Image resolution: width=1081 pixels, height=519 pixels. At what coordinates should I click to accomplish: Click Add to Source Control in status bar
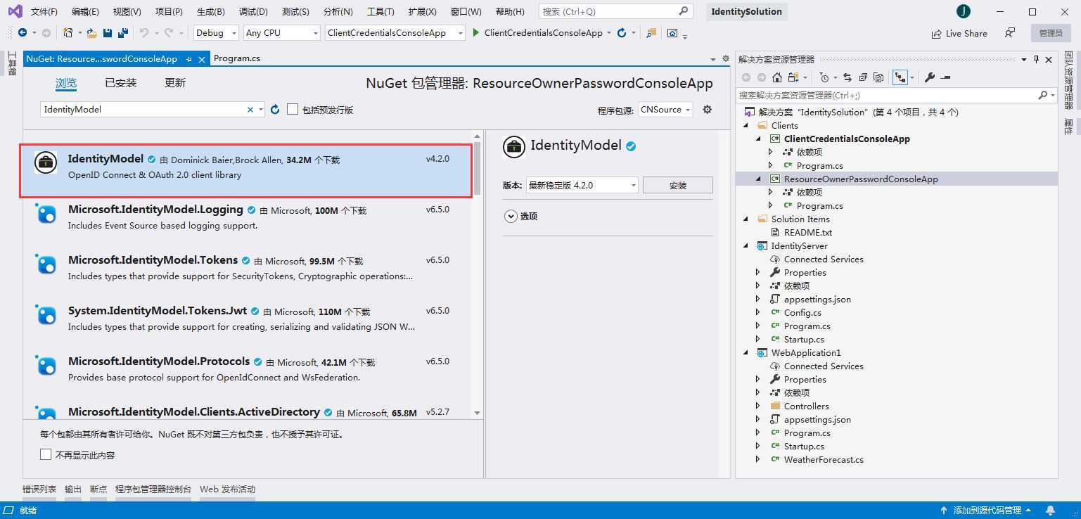(x=985, y=511)
